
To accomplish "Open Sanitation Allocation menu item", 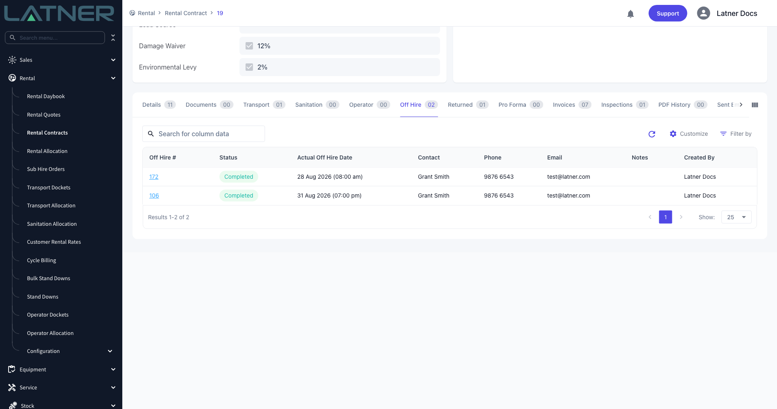I will click(x=52, y=224).
